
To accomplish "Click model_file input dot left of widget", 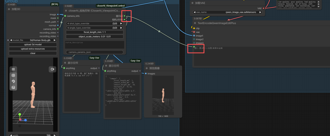I will coord(8,40).
